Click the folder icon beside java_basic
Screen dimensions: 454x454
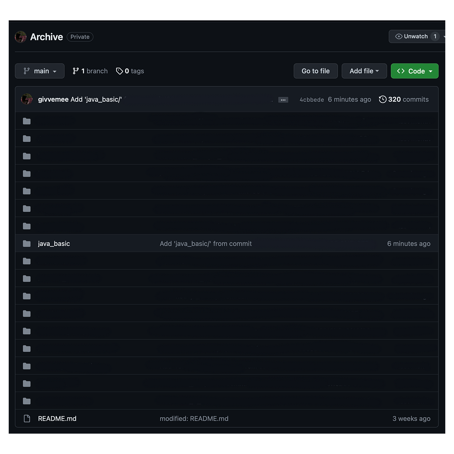point(26,243)
